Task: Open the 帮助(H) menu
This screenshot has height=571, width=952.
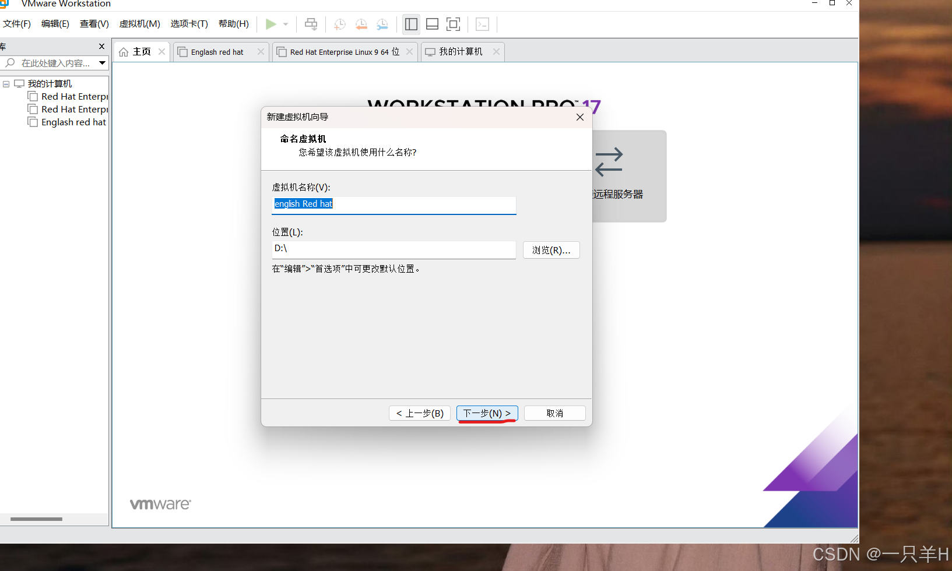Action: tap(234, 24)
